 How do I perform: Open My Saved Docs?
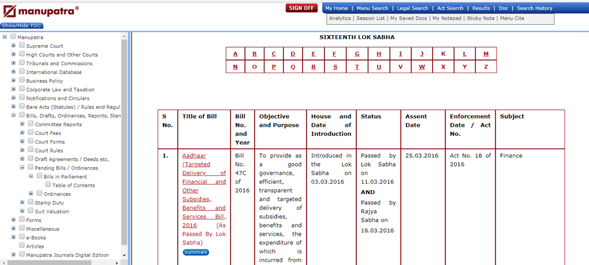pos(408,18)
